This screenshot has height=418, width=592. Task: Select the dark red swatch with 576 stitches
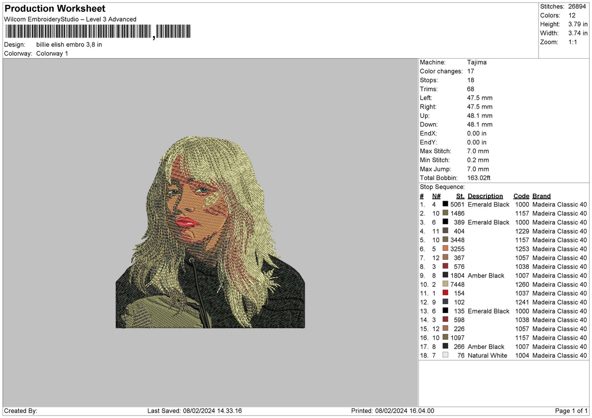pos(445,266)
